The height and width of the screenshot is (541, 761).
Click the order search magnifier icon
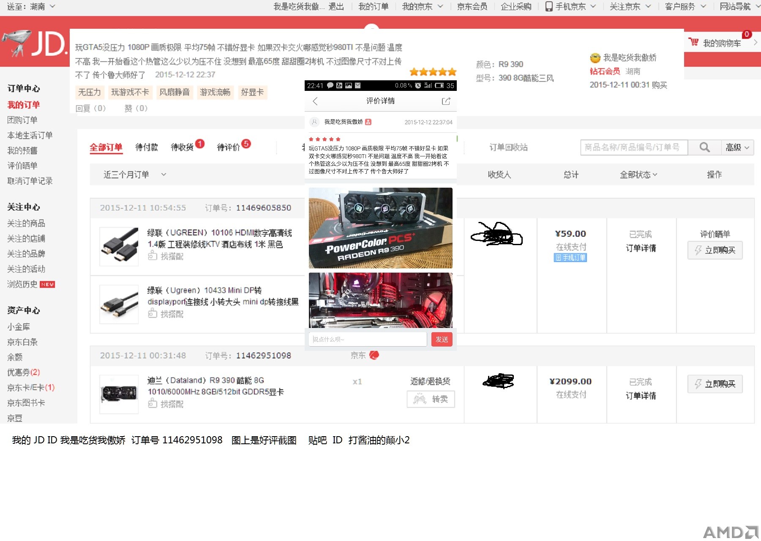[704, 147]
